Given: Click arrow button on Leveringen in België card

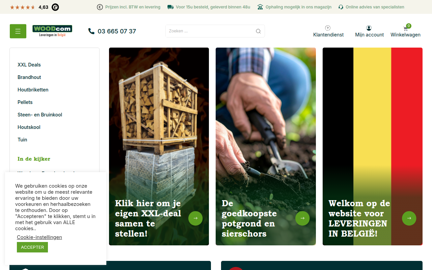Looking at the screenshot, I should (x=409, y=218).
